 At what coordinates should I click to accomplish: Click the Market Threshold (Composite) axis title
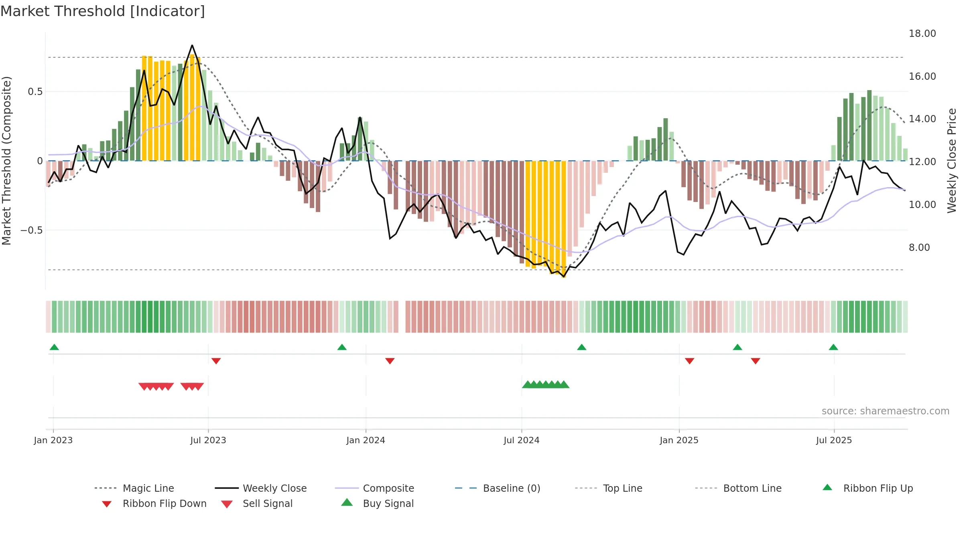(6, 161)
